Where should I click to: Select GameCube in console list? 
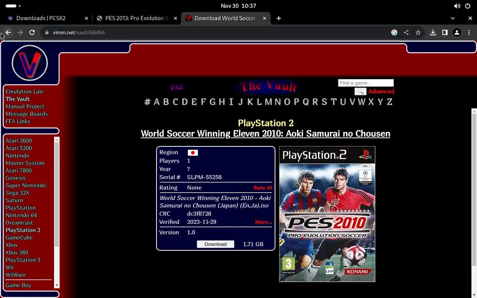pyautogui.click(x=19, y=238)
